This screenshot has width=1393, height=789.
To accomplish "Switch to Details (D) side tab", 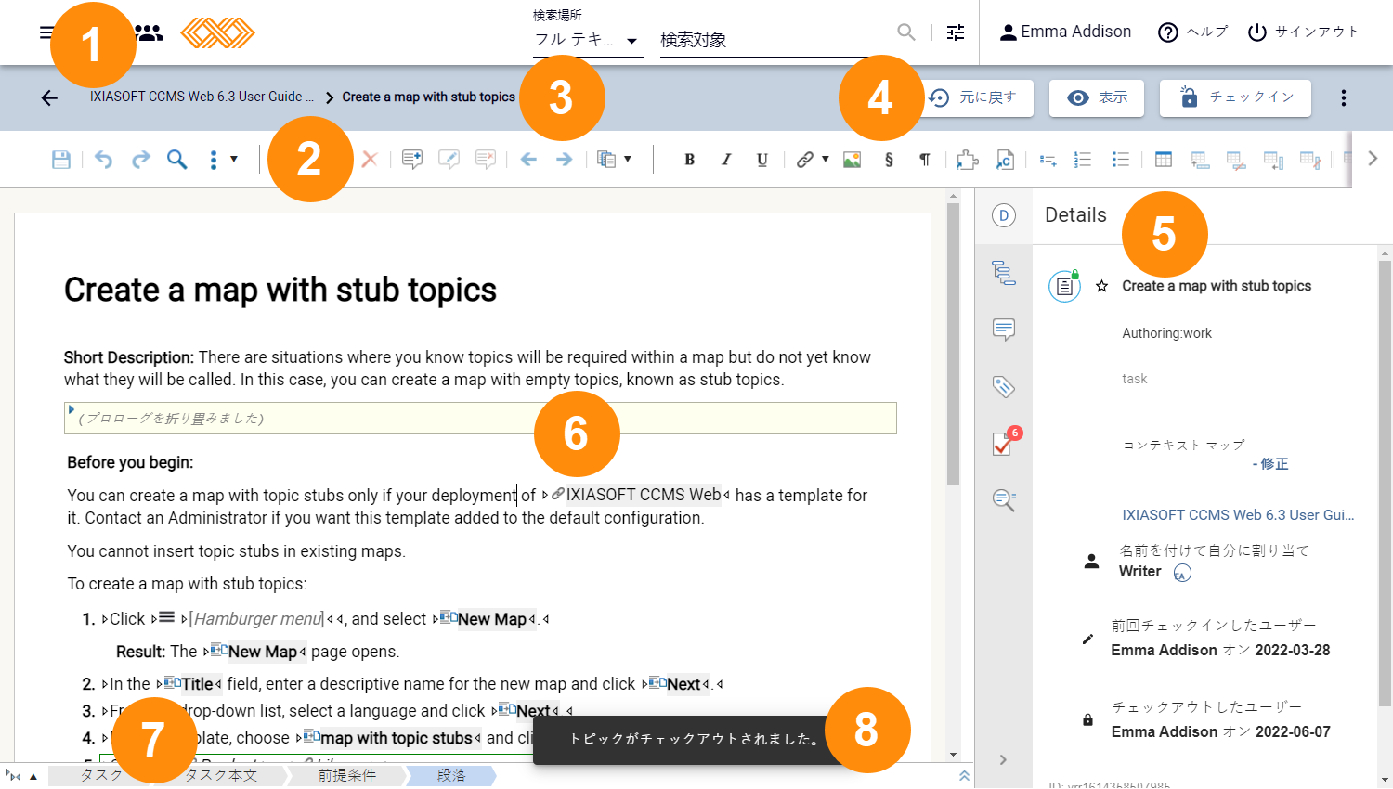I will point(1004,215).
